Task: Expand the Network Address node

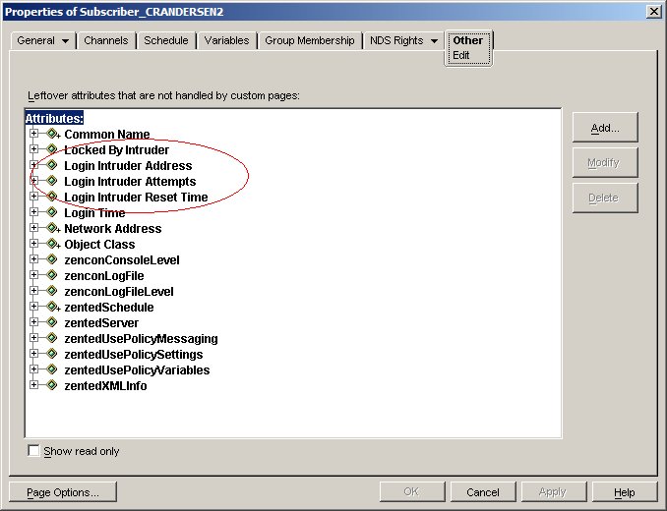Action: (x=34, y=228)
